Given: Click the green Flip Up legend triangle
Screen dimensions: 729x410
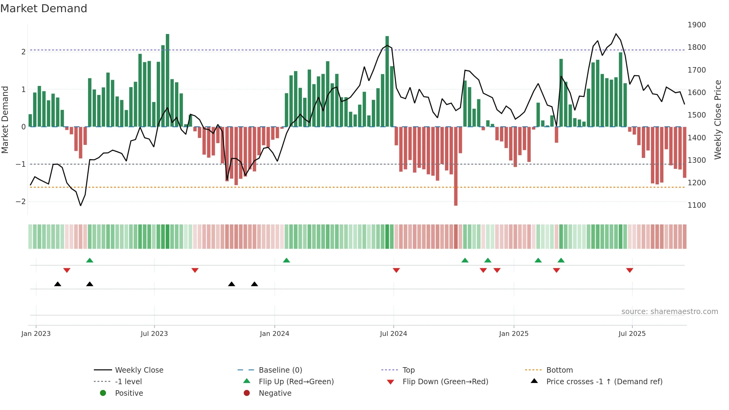Looking at the screenshot, I should coord(247,381).
